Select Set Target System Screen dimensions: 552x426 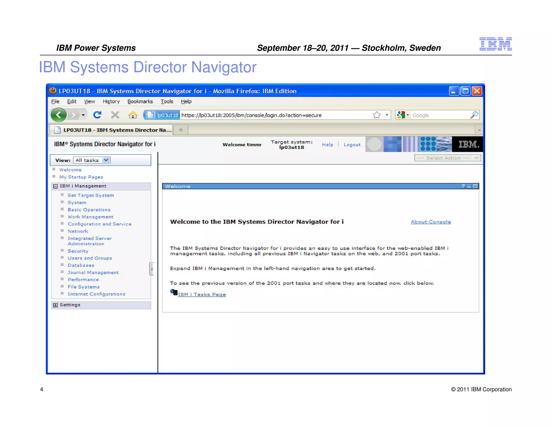(91, 195)
